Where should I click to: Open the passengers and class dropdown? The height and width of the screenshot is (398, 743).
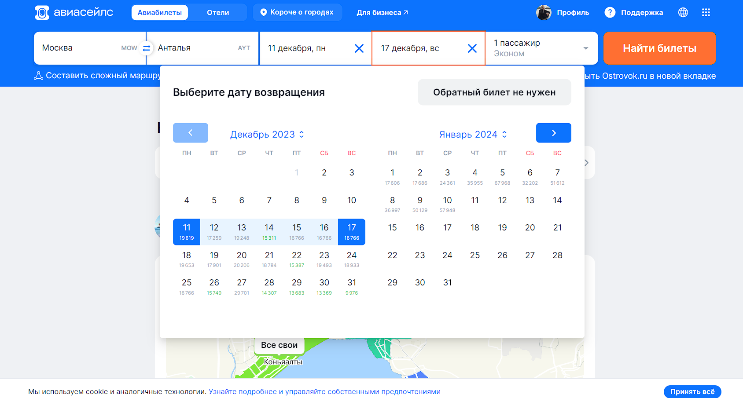click(x=542, y=48)
